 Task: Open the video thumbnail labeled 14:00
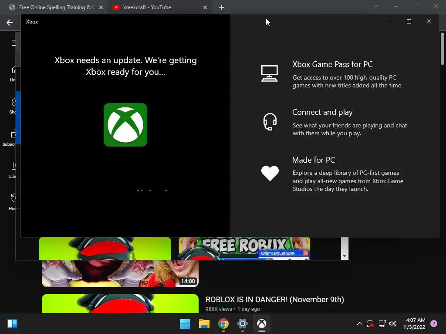point(120,273)
